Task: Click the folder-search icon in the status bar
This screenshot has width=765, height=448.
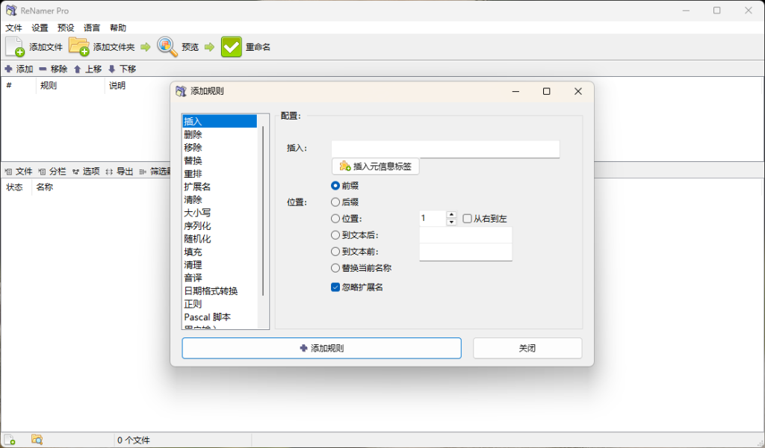Action: coord(36,439)
